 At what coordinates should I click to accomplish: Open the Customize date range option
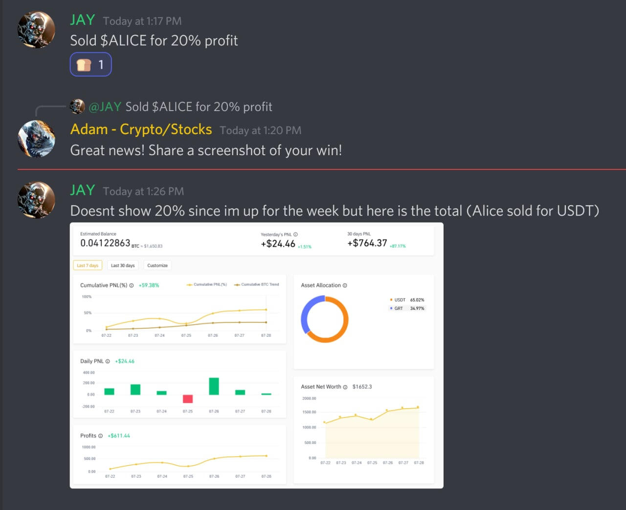click(157, 265)
